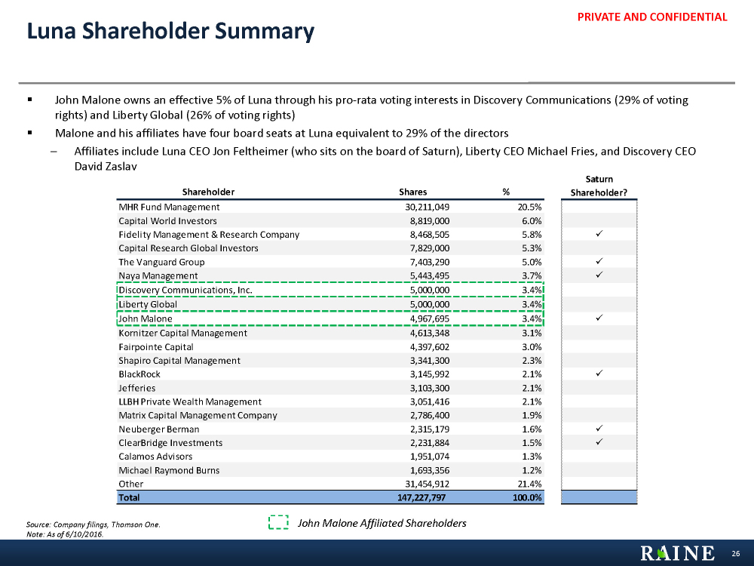Image resolution: width=754 pixels, height=566 pixels.
Task: Click the blue Total row label
Action: [x=129, y=497]
